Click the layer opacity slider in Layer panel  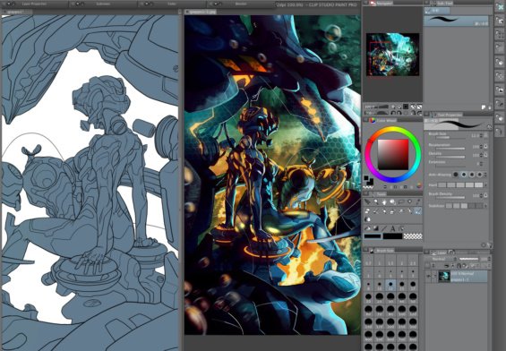[x=469, y=259]
